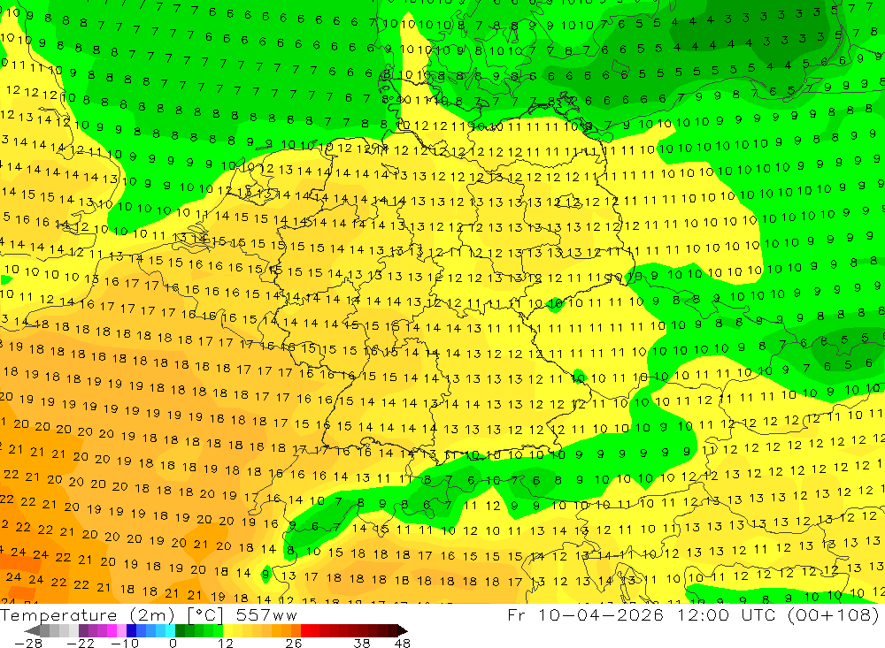Click the '-10' legend value
This screenshot has width=885, height=648.
click(125, 644)
